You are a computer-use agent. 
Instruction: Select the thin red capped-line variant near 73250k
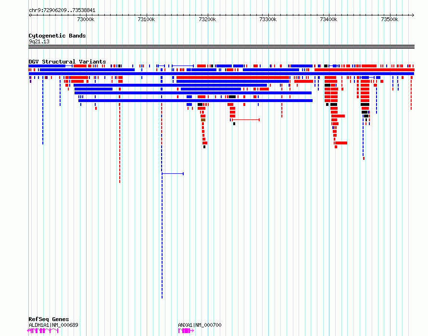pos(246,120)
